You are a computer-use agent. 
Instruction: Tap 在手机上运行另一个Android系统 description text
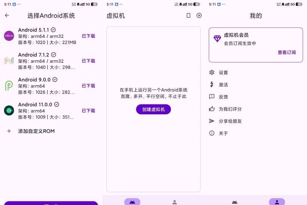[153, 90]
